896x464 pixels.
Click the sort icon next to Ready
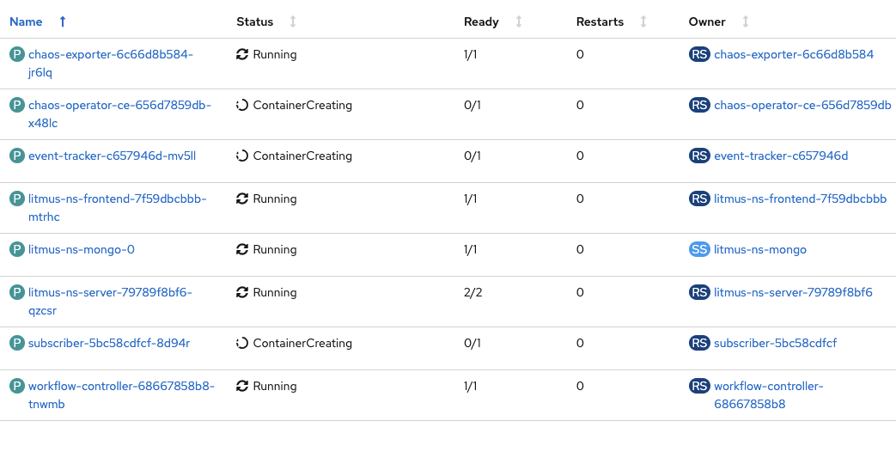[x=518, y=21]
